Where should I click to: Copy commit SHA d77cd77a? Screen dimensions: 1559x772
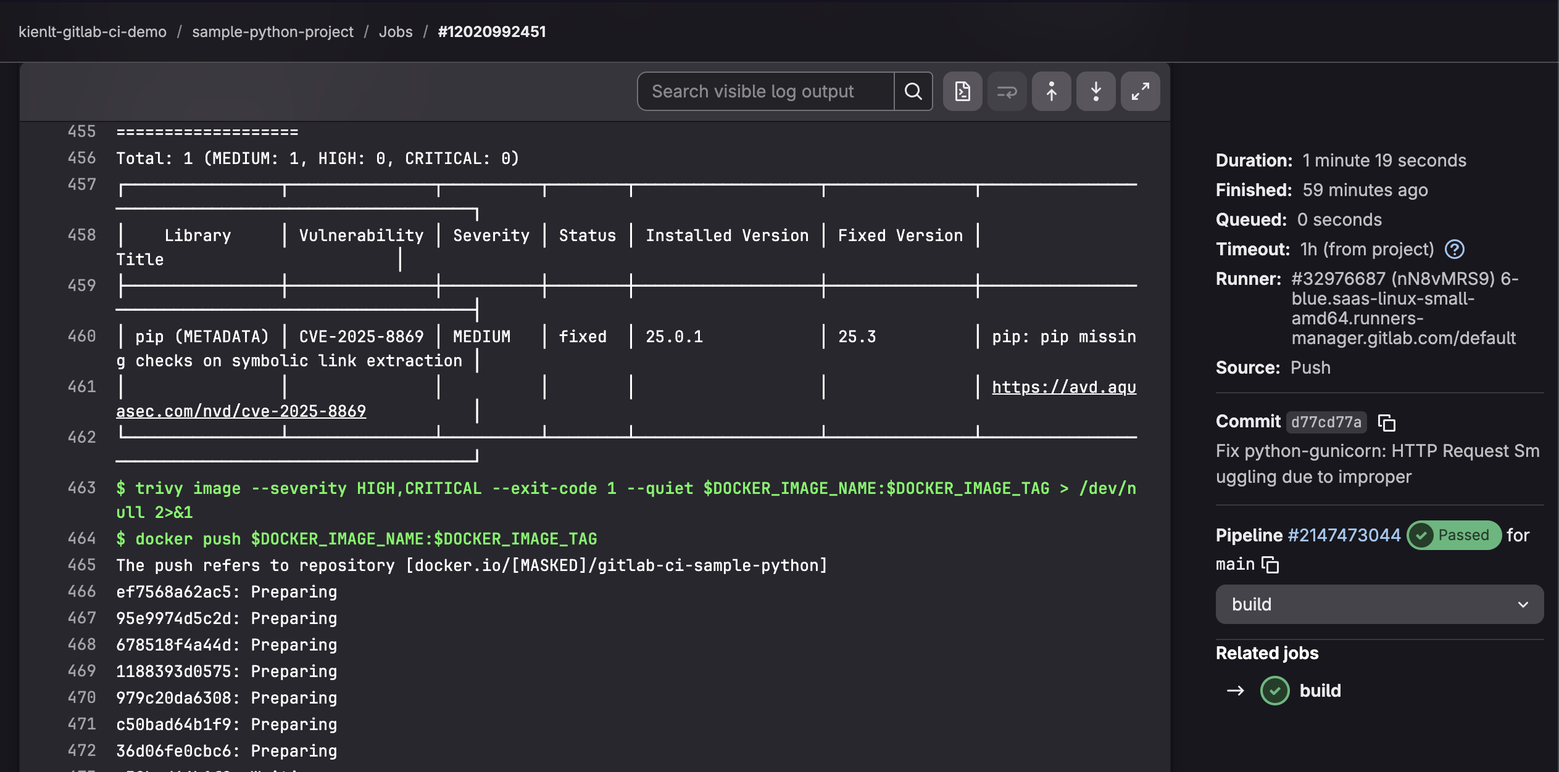(1387, 422)
